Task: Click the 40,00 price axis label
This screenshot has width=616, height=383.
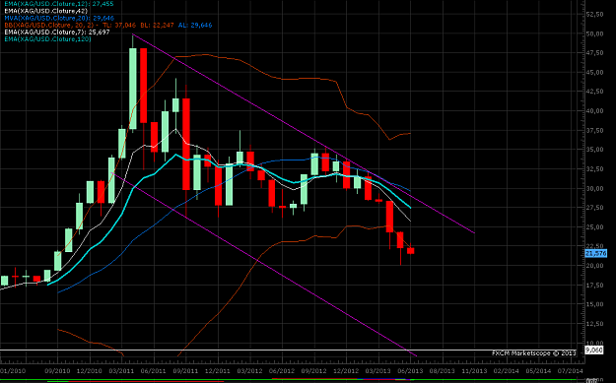Action: click(x=594, y=111)
